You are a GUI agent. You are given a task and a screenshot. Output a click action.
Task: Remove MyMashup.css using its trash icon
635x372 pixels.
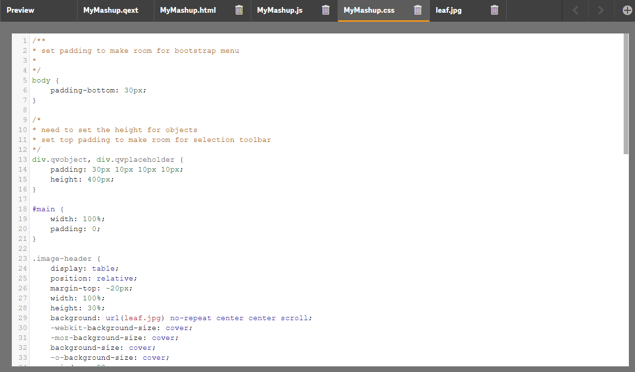[418, 10]
